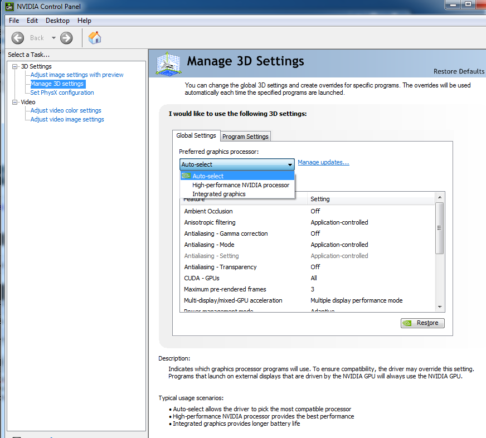This screenshot has width=486, height=438.
Task: Click the settings list scroll up arrow
Action: [x=440, y=197]
